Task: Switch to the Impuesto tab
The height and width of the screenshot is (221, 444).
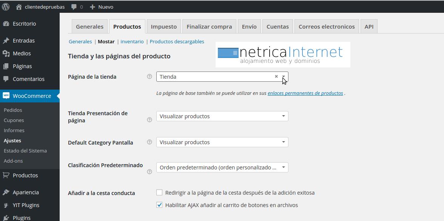Action: coord(164,27)
